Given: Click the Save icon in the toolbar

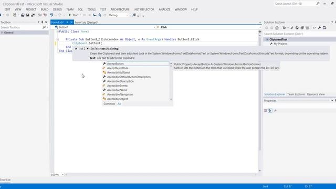Looking at the screenshot, I should point(28,15).
